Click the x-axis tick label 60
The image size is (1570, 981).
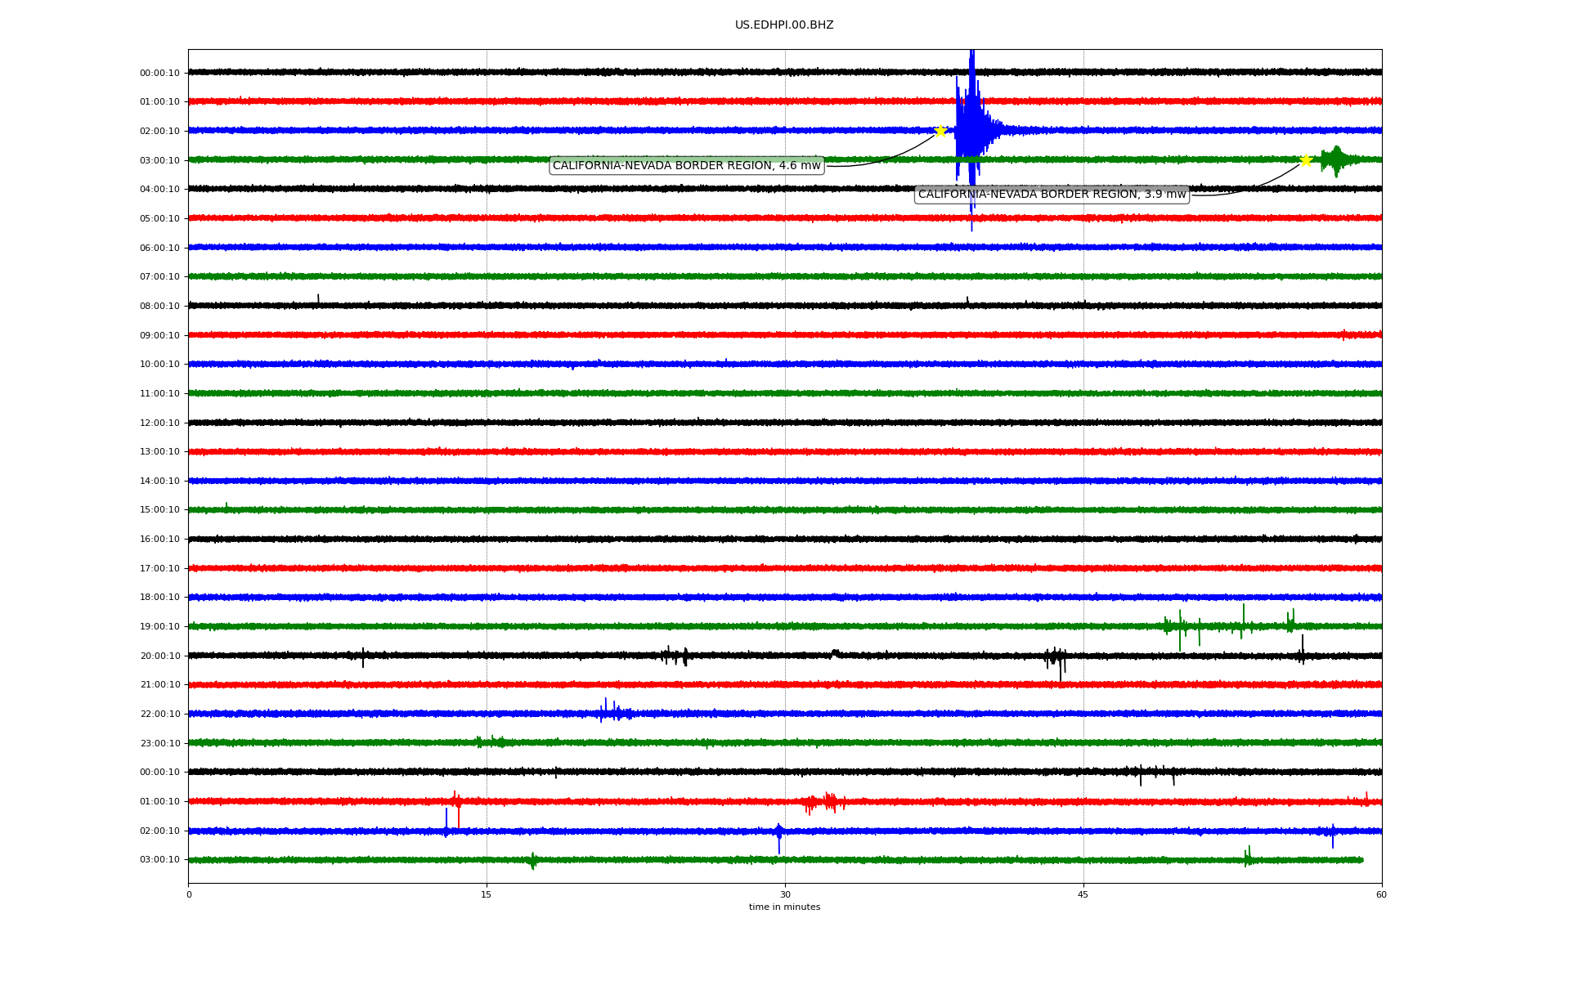click(x=1381, y=894)
